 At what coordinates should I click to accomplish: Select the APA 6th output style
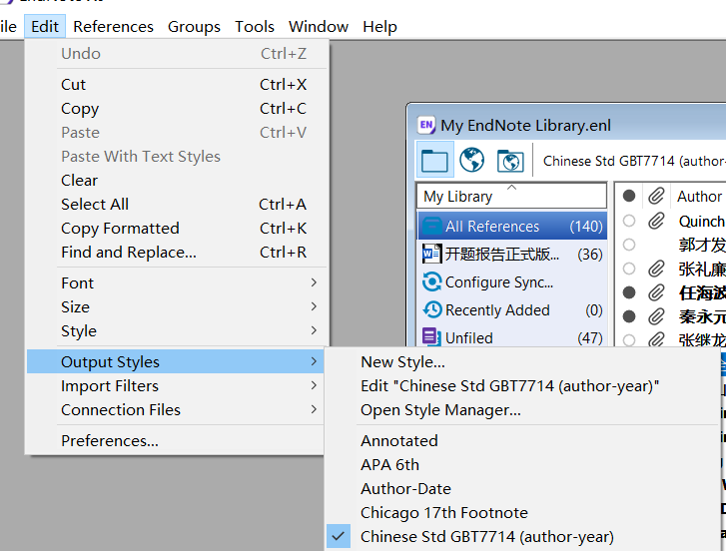click(x=522, y=464)
